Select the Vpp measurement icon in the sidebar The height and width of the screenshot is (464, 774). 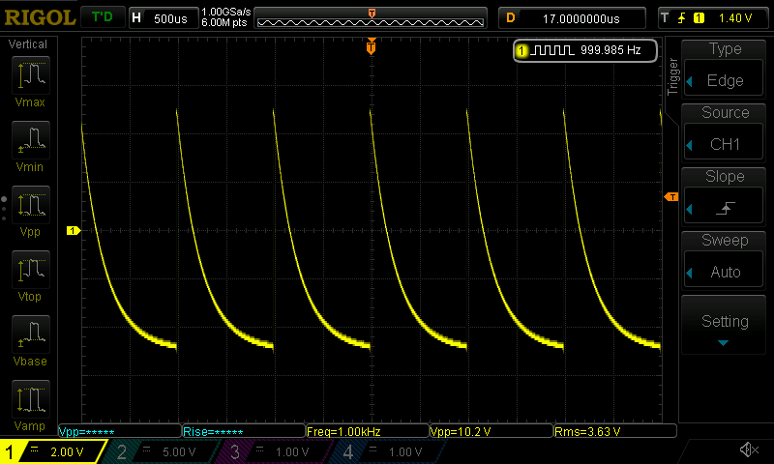point(31,205)
